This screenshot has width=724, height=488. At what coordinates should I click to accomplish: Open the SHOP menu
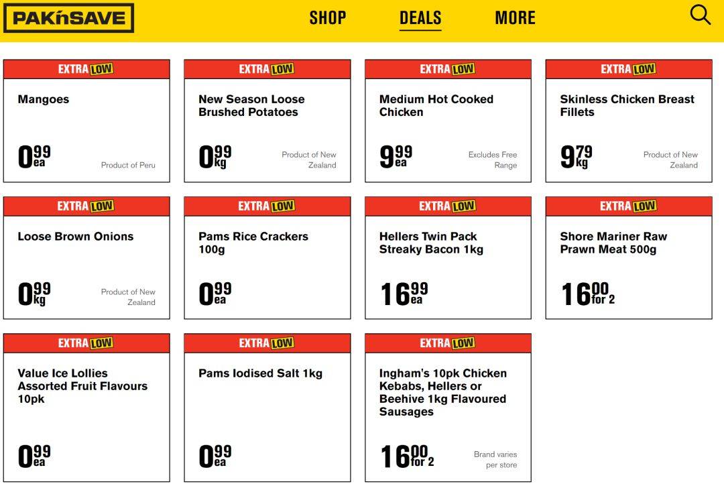[327, 18]
